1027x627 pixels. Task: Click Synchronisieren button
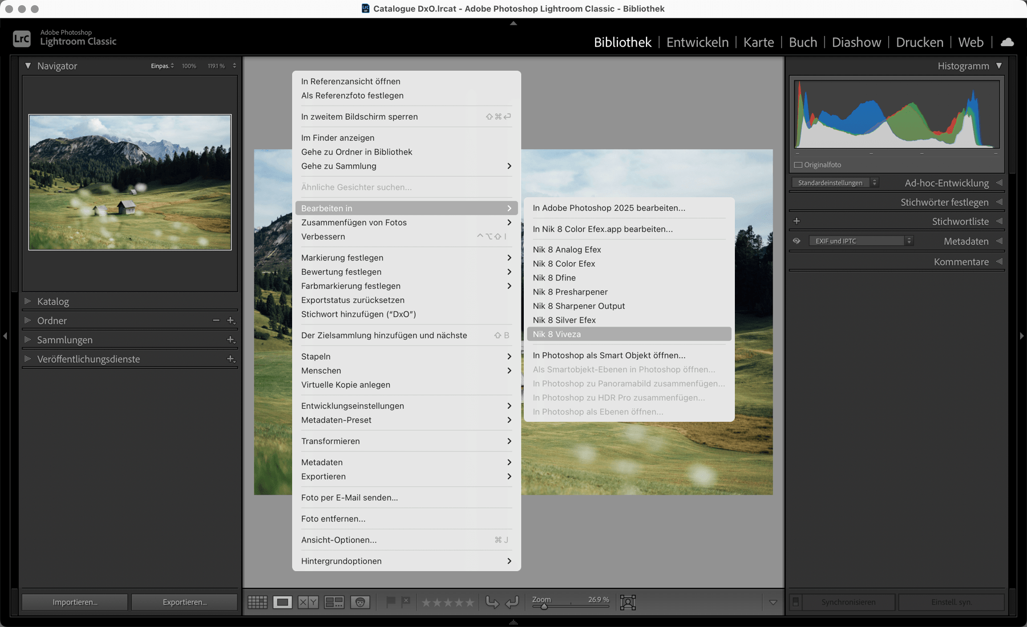(848, 602)
